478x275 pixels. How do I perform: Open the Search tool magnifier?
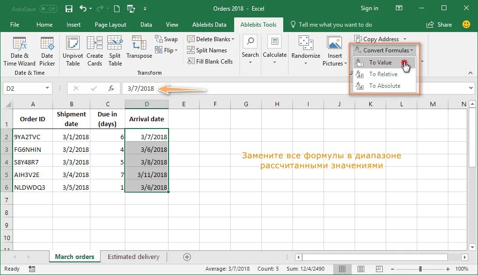(x=250, y=41)
